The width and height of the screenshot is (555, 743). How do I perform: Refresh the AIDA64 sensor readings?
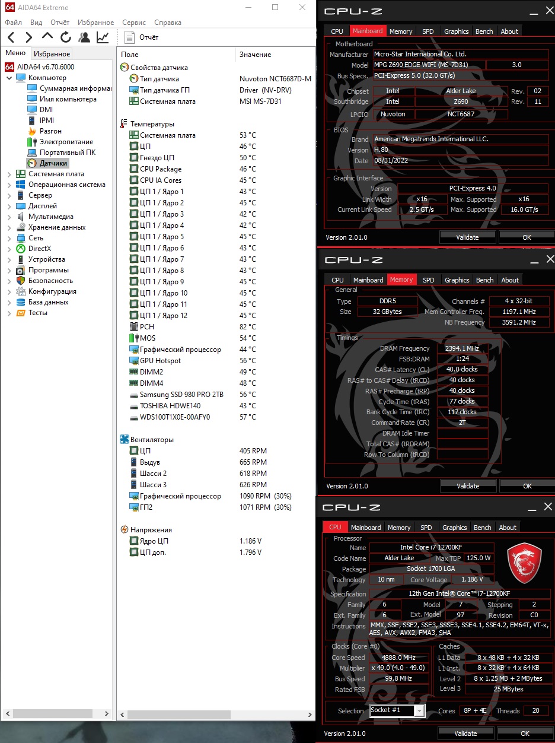66,37
